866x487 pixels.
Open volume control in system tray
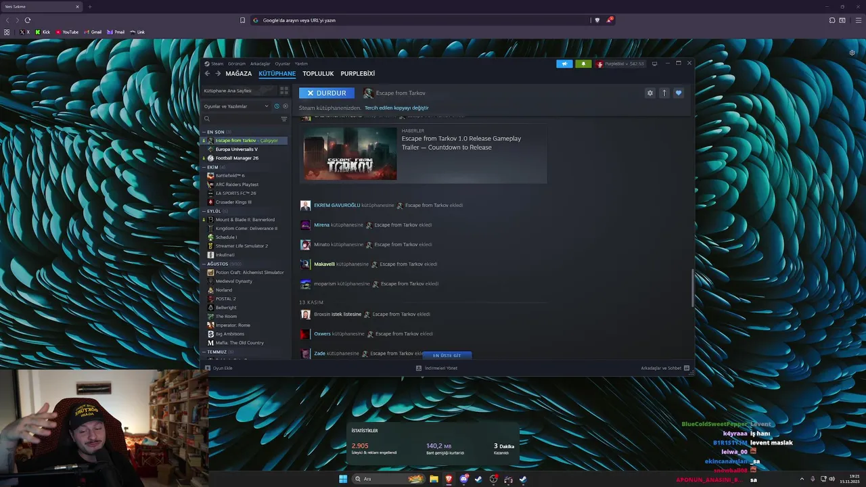[832, 479]
